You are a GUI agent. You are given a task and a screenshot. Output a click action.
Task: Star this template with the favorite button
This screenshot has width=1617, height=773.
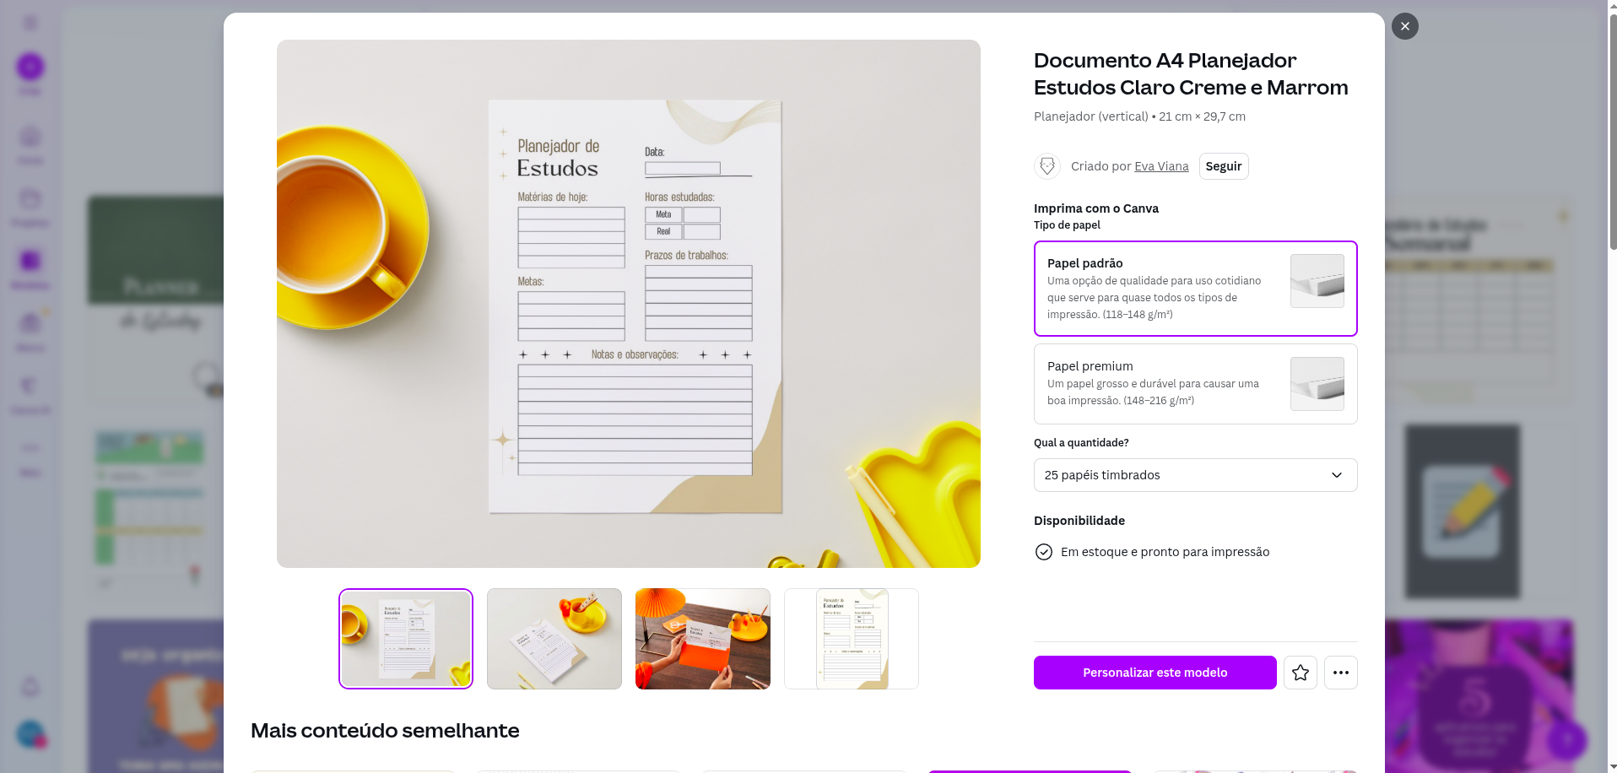(x=1300, y=673)
